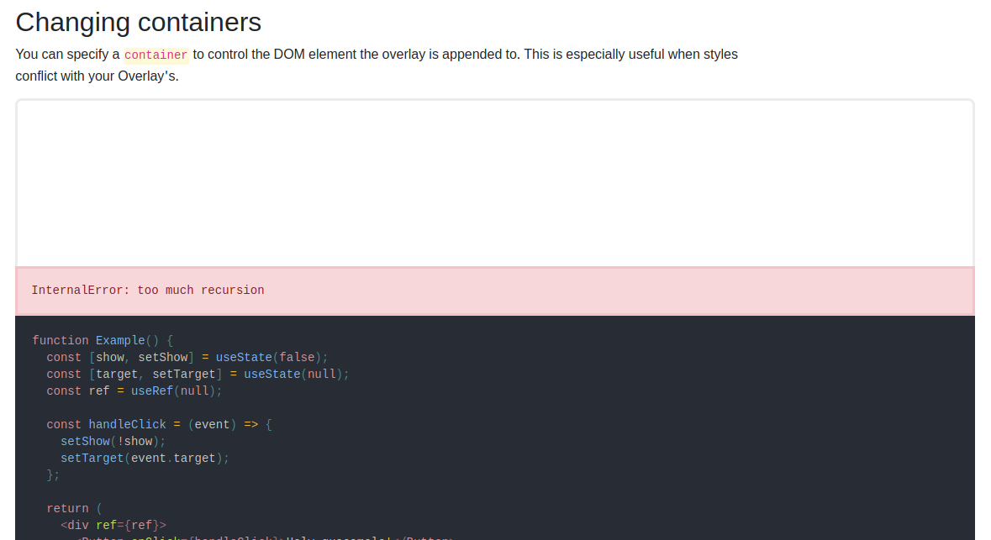This screenshot has height=540, width=991.
Task: Select the inline container code snippet
Action: point(156,54)
